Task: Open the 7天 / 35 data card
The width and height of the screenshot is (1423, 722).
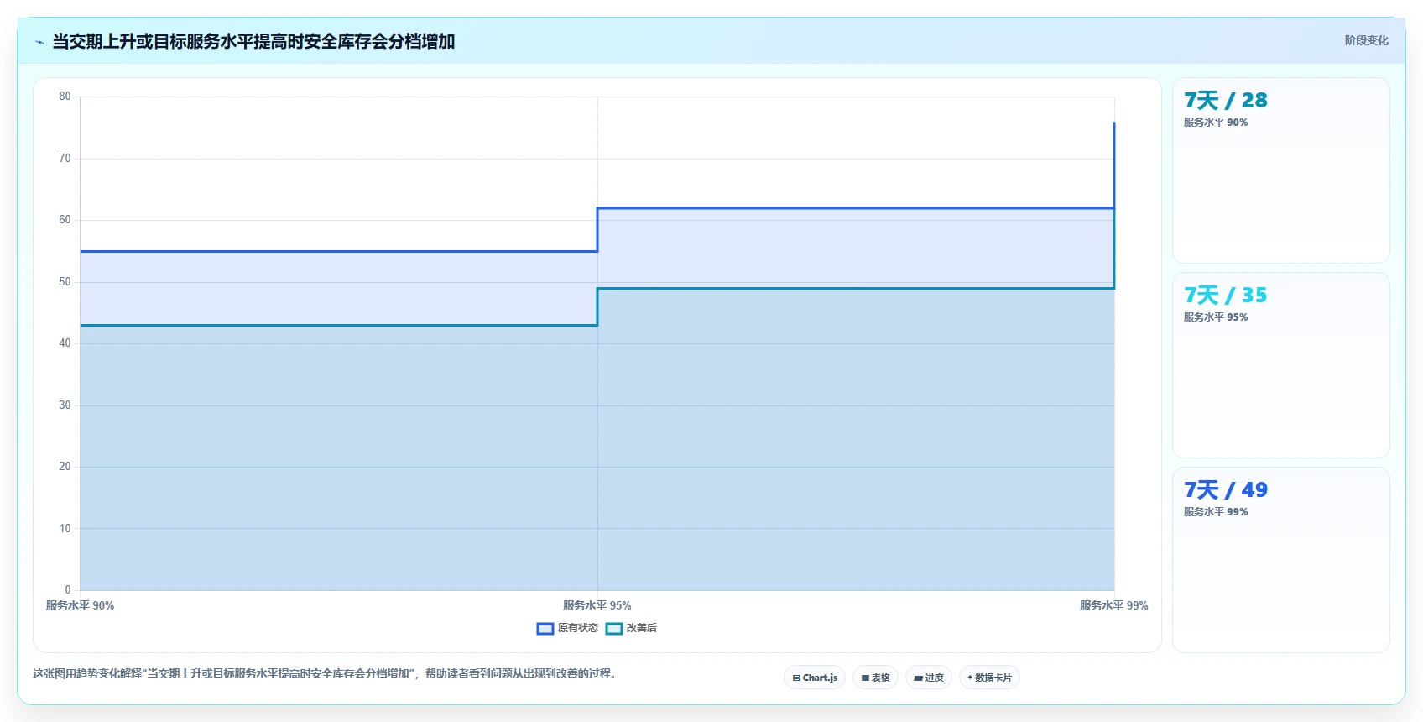Action: pos(1281,365)
